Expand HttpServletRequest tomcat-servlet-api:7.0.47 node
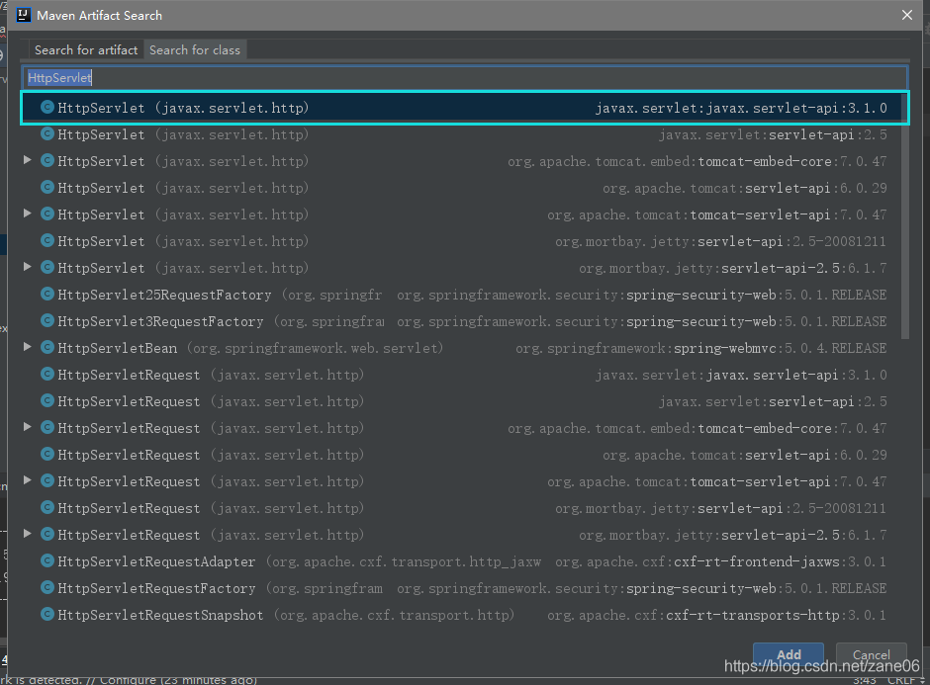This screenshot has width=930, height=685. coord(27,480)
